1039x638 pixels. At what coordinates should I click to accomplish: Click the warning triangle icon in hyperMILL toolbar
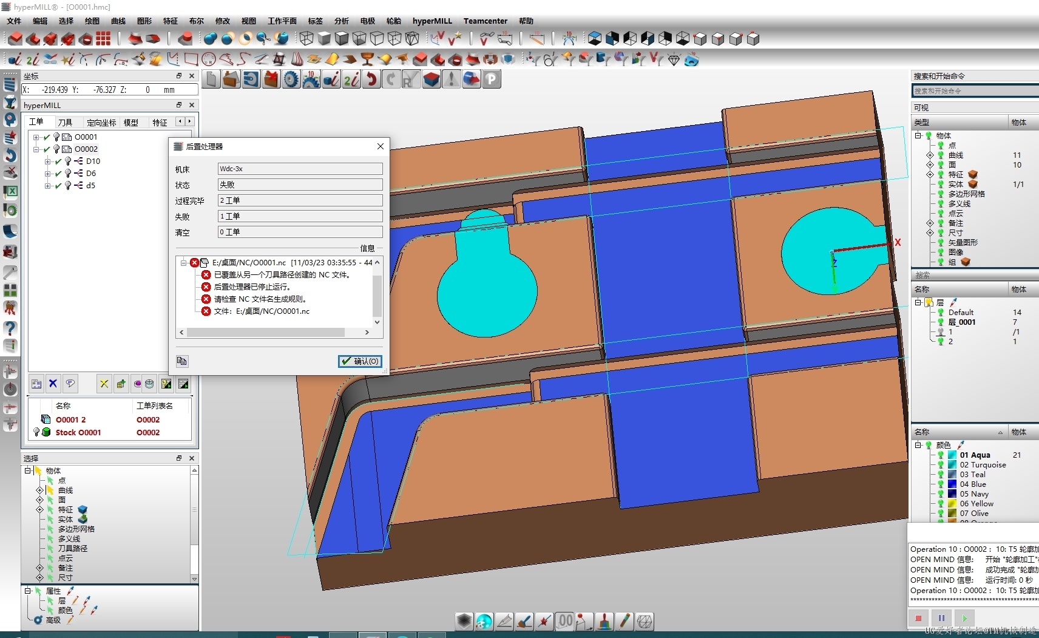coord(452,80)
